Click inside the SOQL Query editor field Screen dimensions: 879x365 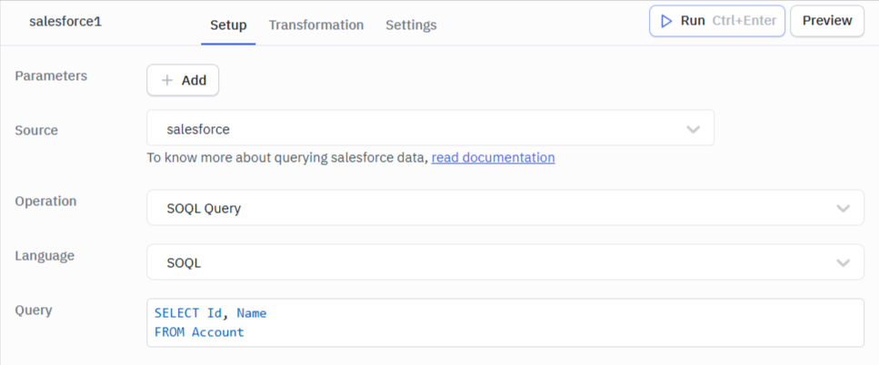pyautogui.click(x=505, y=322)
